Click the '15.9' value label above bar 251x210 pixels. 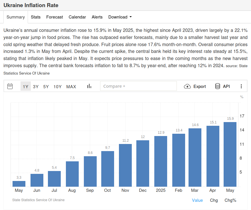(x=230, y=119)
